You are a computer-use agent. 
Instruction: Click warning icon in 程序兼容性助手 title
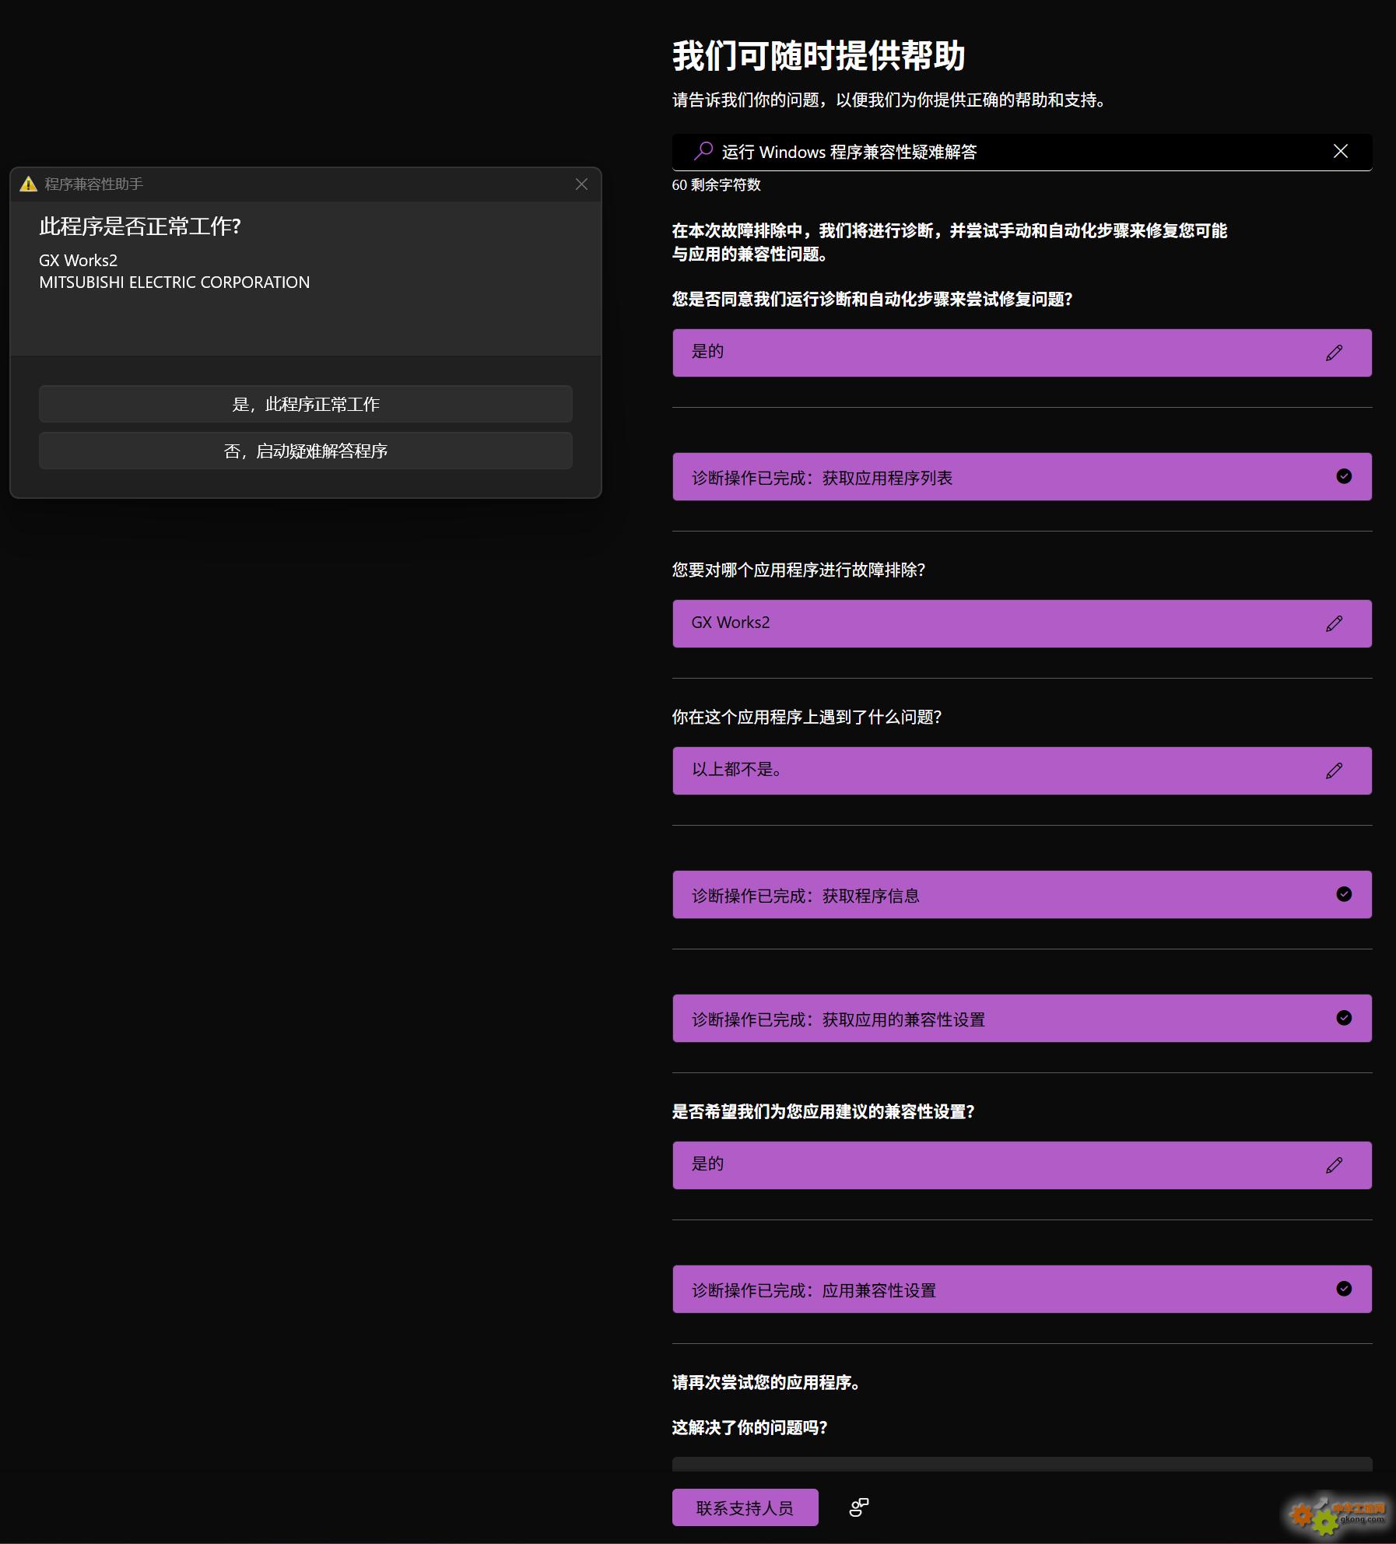coord(29,184)
